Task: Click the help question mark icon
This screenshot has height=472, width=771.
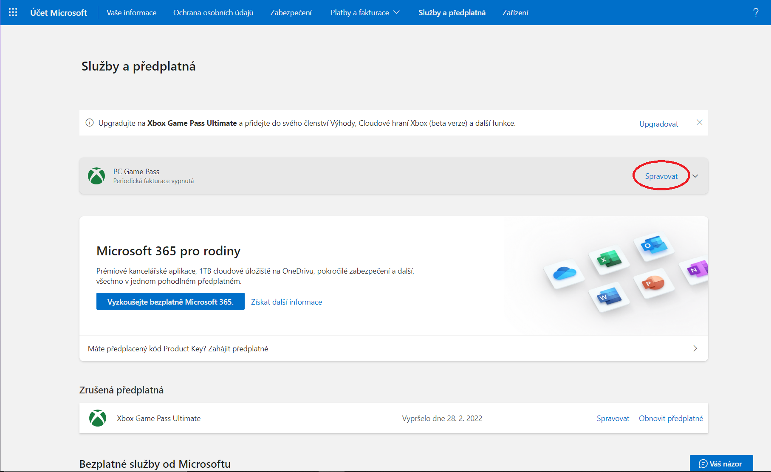Action: coord(755,12)
